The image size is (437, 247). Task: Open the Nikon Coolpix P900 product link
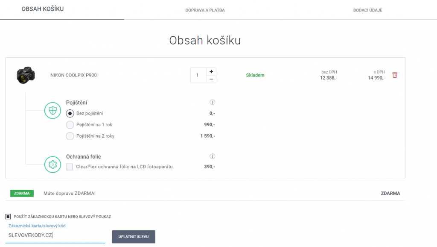coord(73,75)
